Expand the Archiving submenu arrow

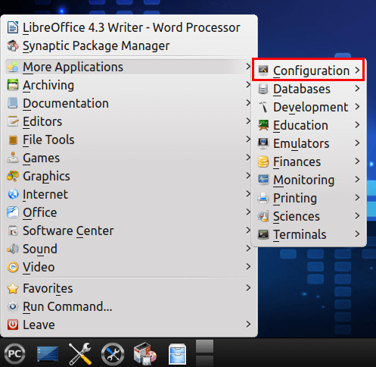[248, 85]
